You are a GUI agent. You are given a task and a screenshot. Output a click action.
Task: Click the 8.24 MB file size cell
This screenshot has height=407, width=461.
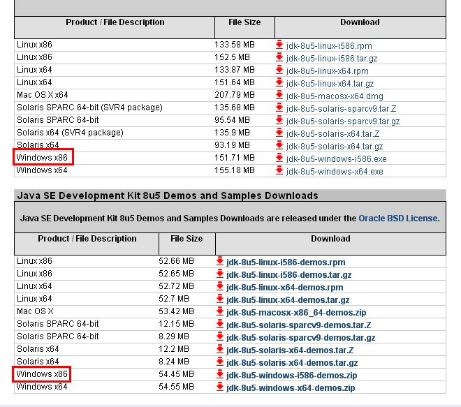tap(174, 362)
